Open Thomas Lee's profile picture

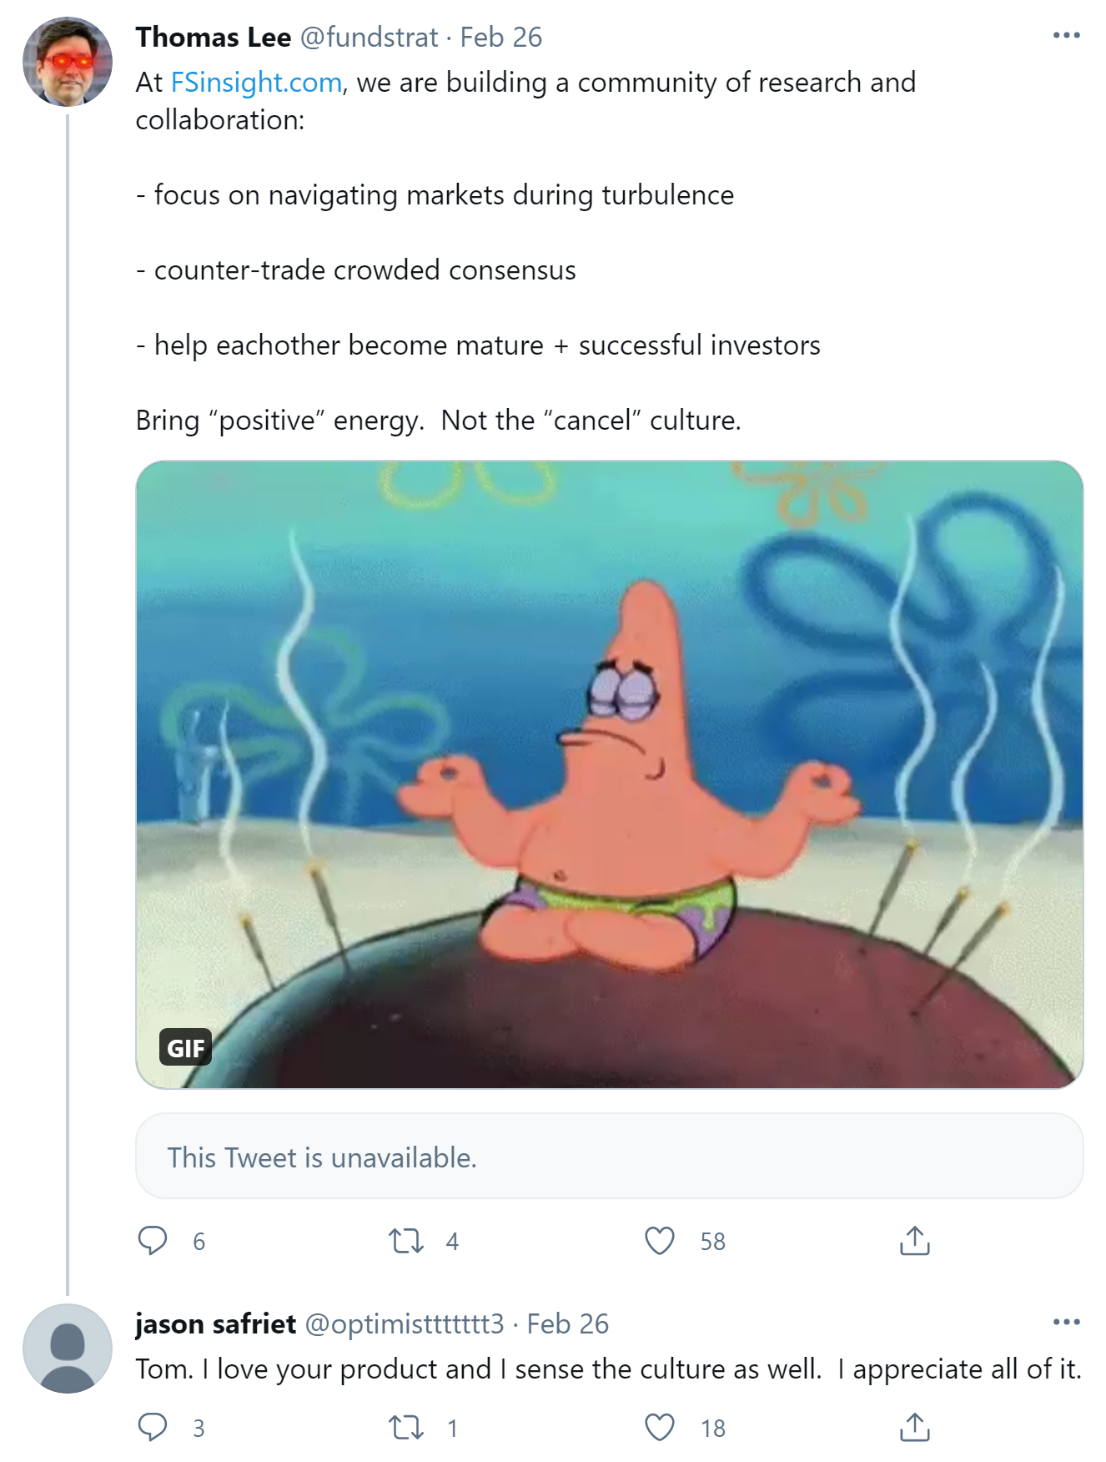click(68, 62)
